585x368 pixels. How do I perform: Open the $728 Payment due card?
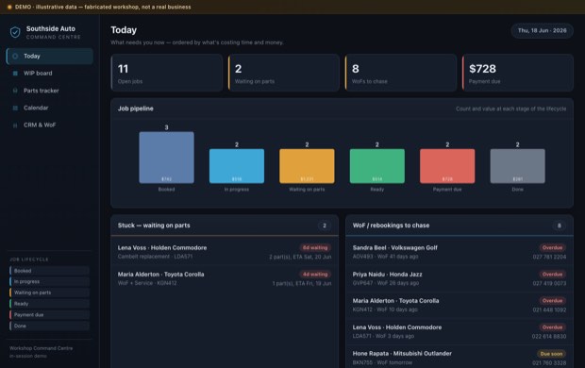pos(518,73)
